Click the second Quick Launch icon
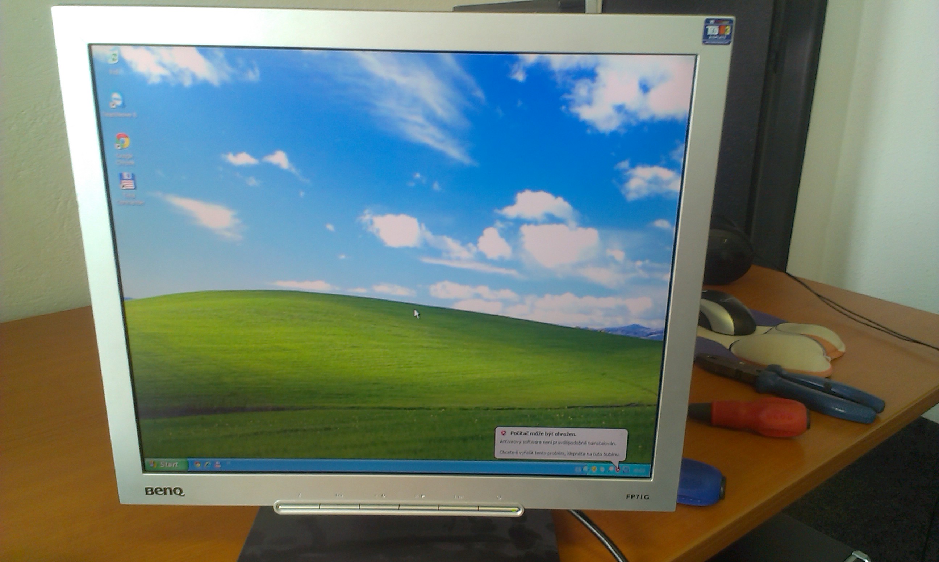Viewport: 939px width, 562px height. [207, 465]
